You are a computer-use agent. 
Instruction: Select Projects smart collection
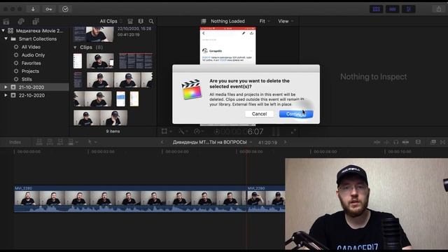pyautogui.click(x=30, y=71)
